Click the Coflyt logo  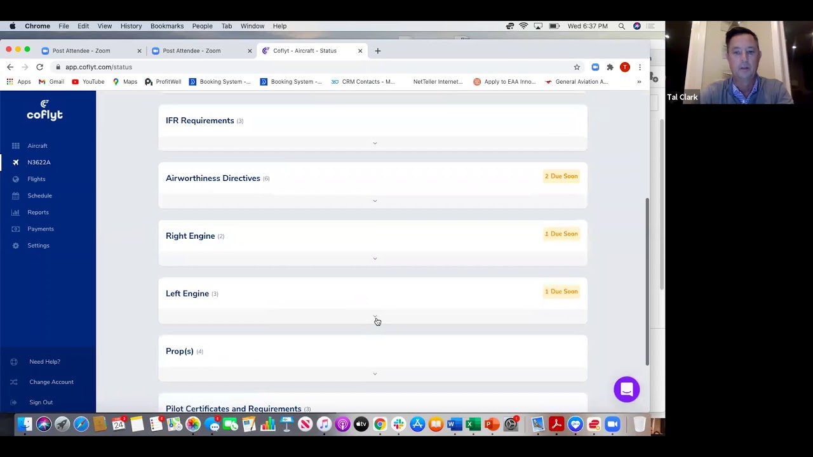pyautogui.click(x=44, y=110)
